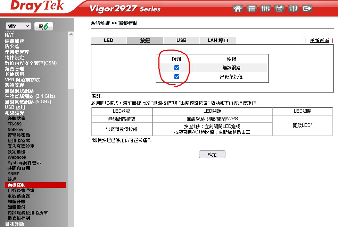This screenshot has width=338, height=227.
Task: Switch to the LED tab
Action: pyautogui.click(x=108, y=40)
